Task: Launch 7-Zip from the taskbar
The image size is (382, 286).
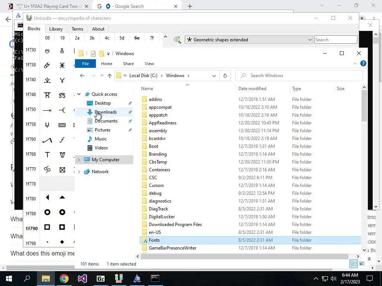Action: (100, 278)
